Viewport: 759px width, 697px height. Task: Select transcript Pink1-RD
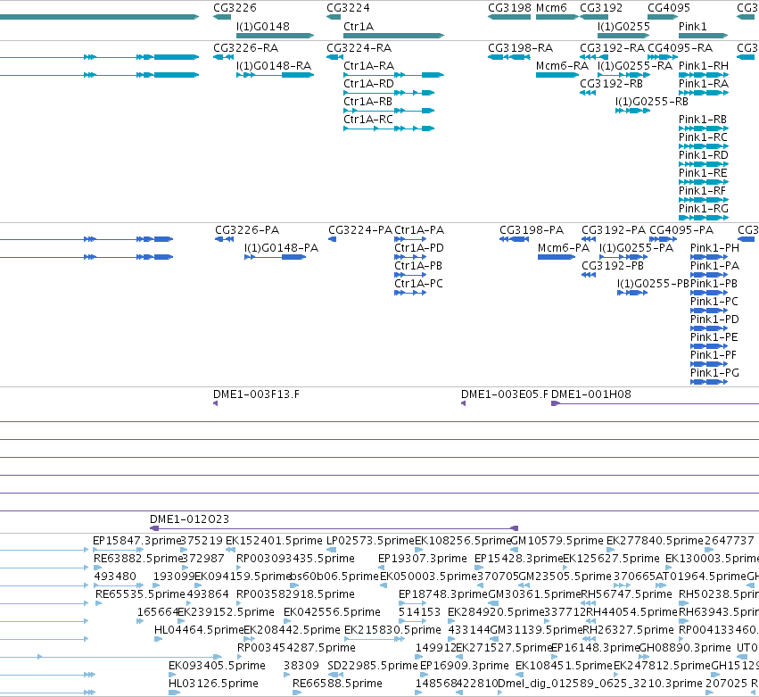(x=704, y=155)
